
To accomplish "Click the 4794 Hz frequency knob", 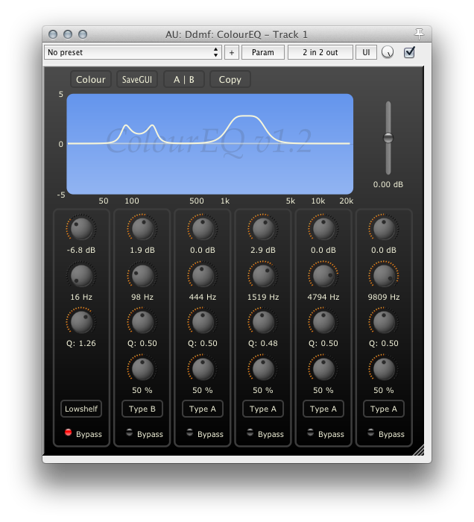I will click(x=323, y=275).
